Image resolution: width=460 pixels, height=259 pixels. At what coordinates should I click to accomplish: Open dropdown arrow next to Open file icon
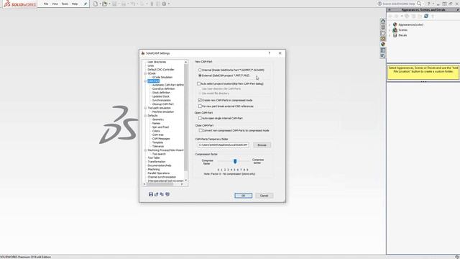pyautogui.click(x=109, y=4)
